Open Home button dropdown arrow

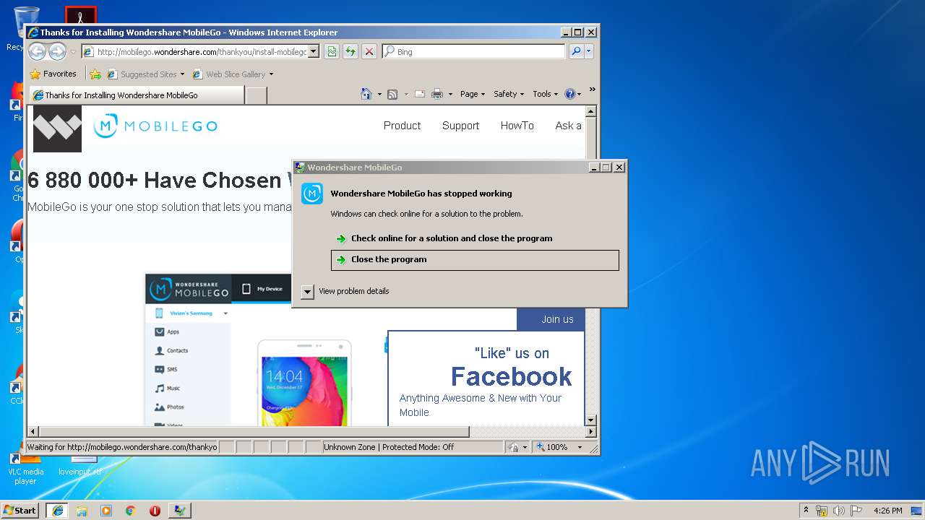coord(379,95)
